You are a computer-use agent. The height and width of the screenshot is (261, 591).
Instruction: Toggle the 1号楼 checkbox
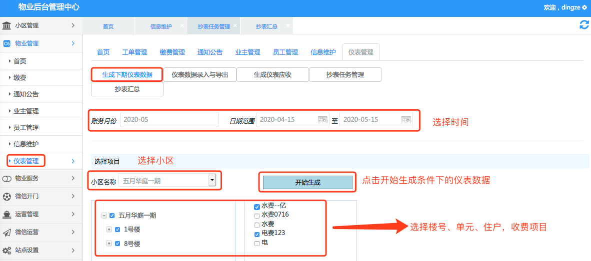click(x=117, y=230)
